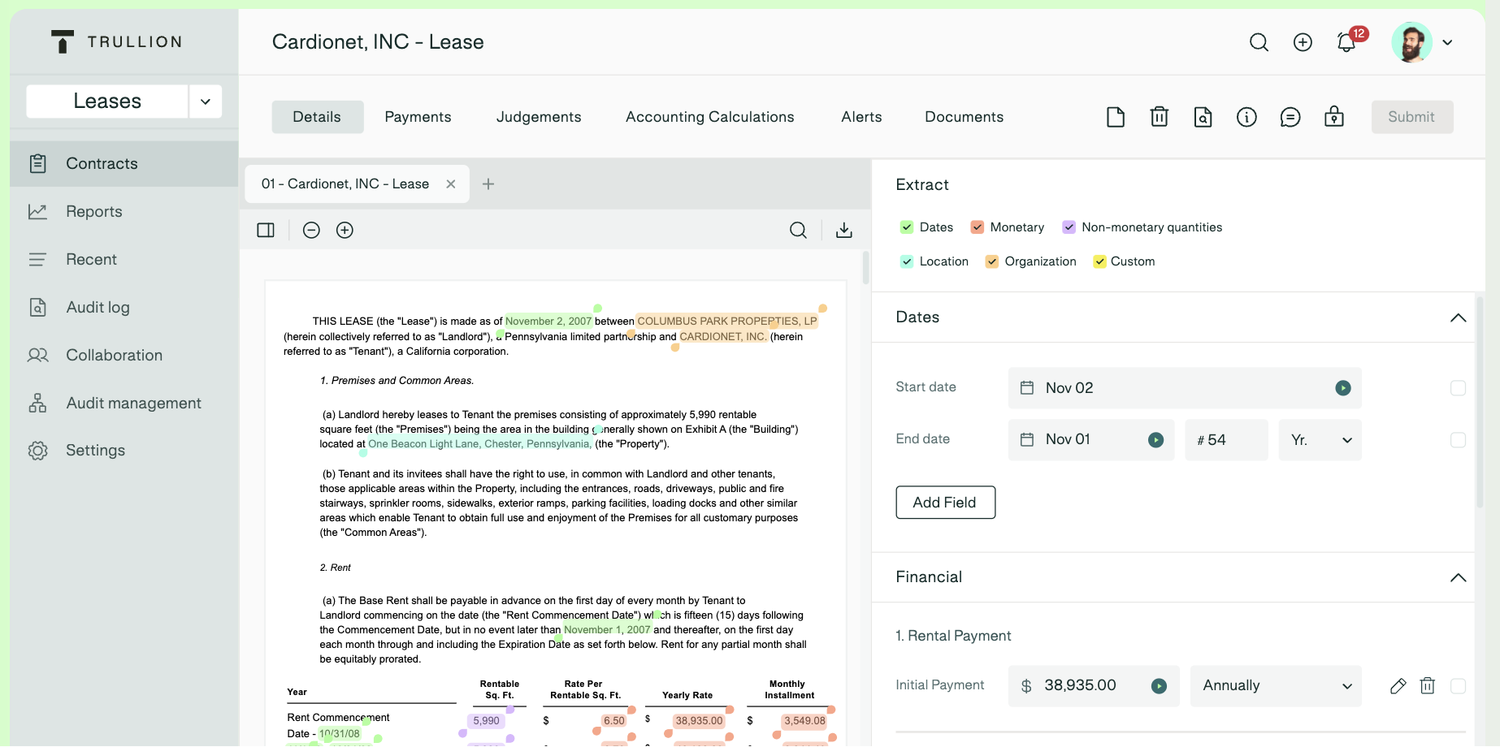Open the Annually frequency dropdown
The height and width of the screenshot is (747, 1500).
[x=1276, y=686]
